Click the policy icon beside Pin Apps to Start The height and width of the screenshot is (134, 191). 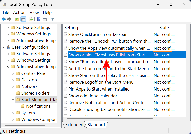click(x=66, y=89)
